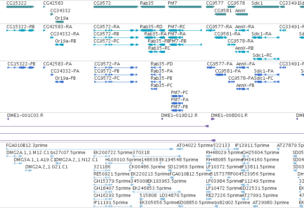Open the Or19a-RB transcript label
This screenshot has height=208, width=304.
pos(65,41)
